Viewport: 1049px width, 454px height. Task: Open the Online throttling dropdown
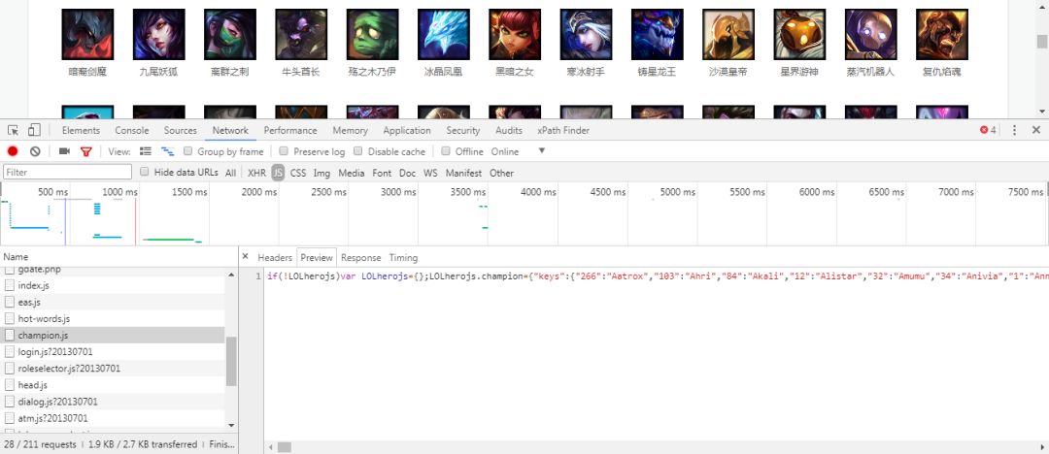click(x=519, y=151)
